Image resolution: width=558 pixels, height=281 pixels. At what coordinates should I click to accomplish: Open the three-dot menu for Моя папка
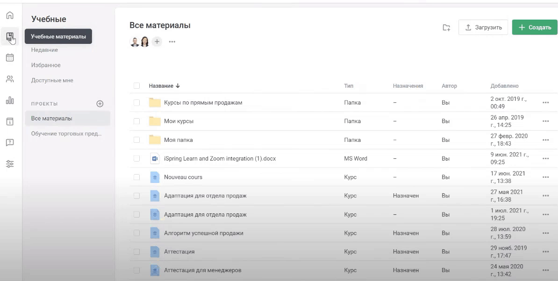point(545,140)
